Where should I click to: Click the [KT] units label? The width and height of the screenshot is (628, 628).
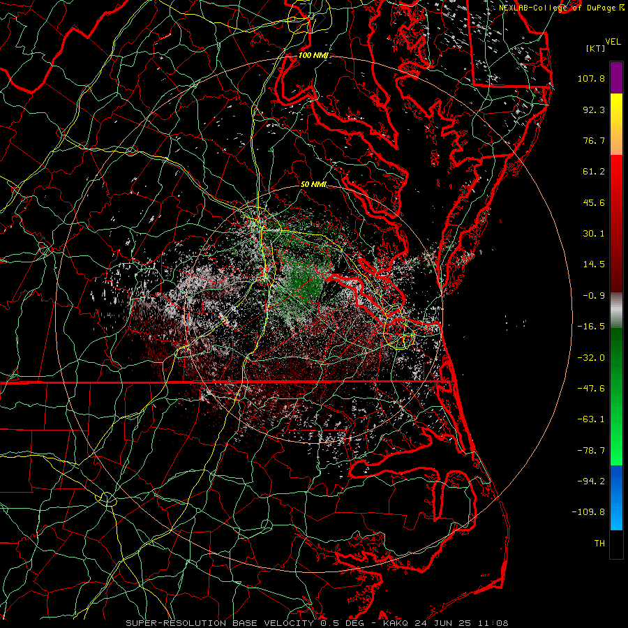(x=595, y=48)
